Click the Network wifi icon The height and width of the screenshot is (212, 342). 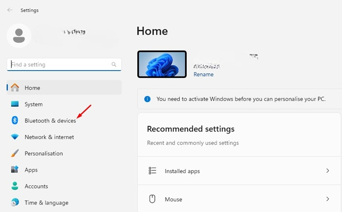tap(15, 136)
